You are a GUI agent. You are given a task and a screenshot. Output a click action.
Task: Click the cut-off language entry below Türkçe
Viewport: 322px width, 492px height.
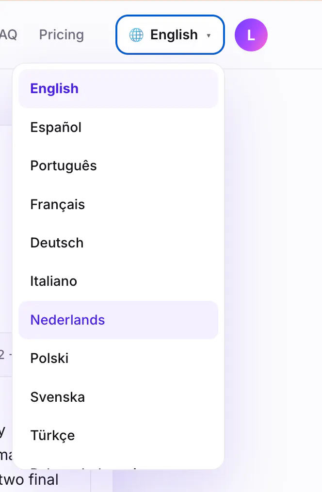[118, 465]
